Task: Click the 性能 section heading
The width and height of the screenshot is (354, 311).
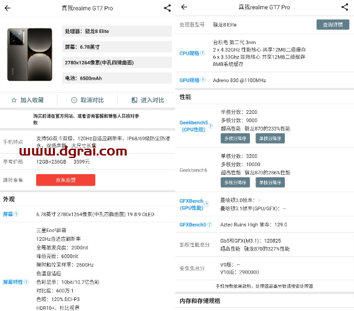Action: tap(185, 97)
